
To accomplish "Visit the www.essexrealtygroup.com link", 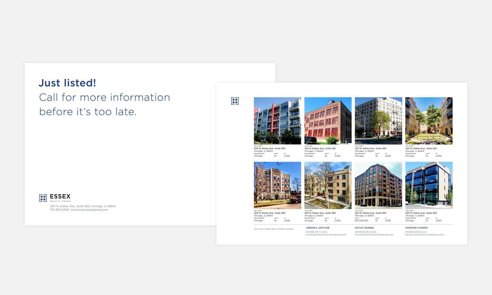I will [89, 209].
